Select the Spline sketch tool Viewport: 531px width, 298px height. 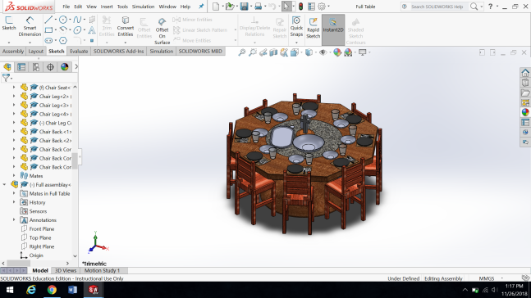pyautogui.click(x=77, y=20)
